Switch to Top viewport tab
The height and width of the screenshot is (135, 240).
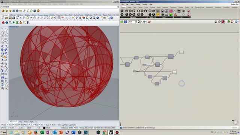[x=21, y=122]
